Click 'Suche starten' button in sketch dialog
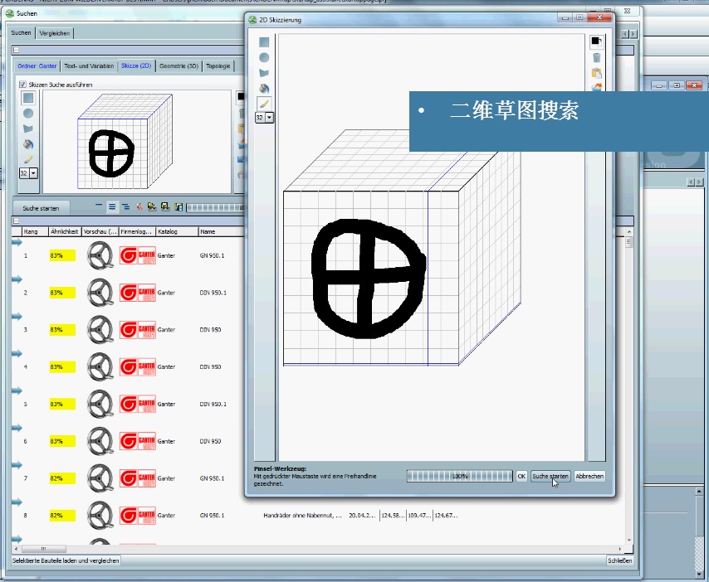This screenshot has height=582, width=709. pos(550,477)
